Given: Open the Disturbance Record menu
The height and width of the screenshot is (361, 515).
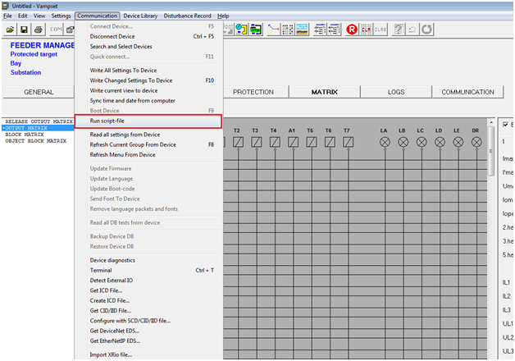Looking at the screenshot, I should click(x=188, y=16).
